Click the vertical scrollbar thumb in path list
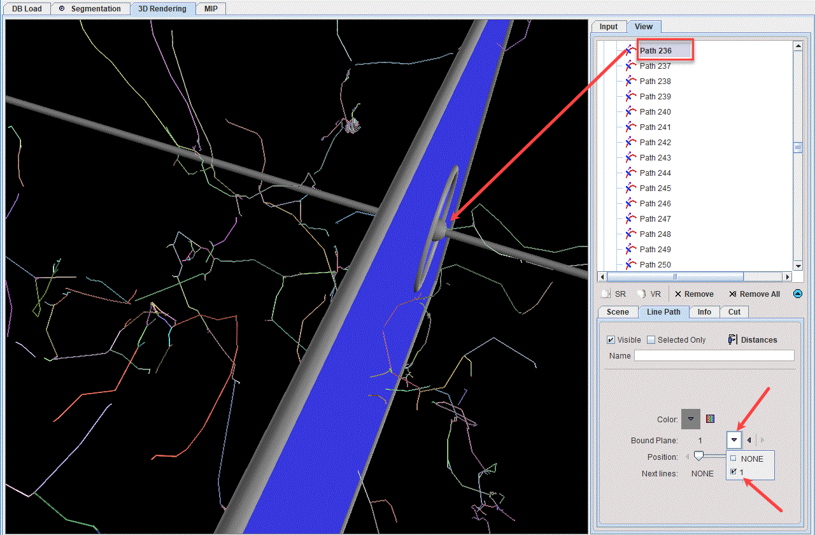 (798, 148)
